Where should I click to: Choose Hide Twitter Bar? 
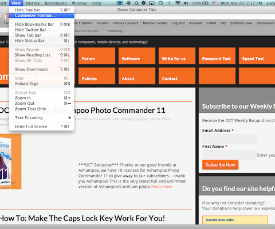(x=41, y=30)
